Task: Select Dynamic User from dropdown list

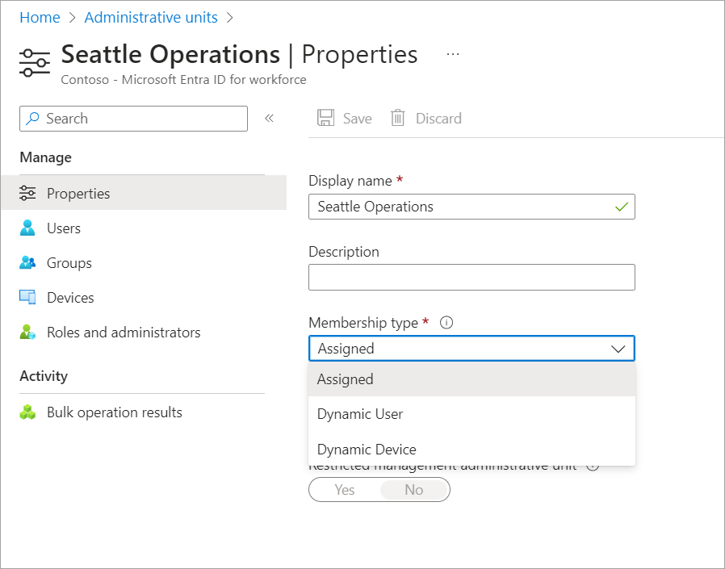Action: 360,414
